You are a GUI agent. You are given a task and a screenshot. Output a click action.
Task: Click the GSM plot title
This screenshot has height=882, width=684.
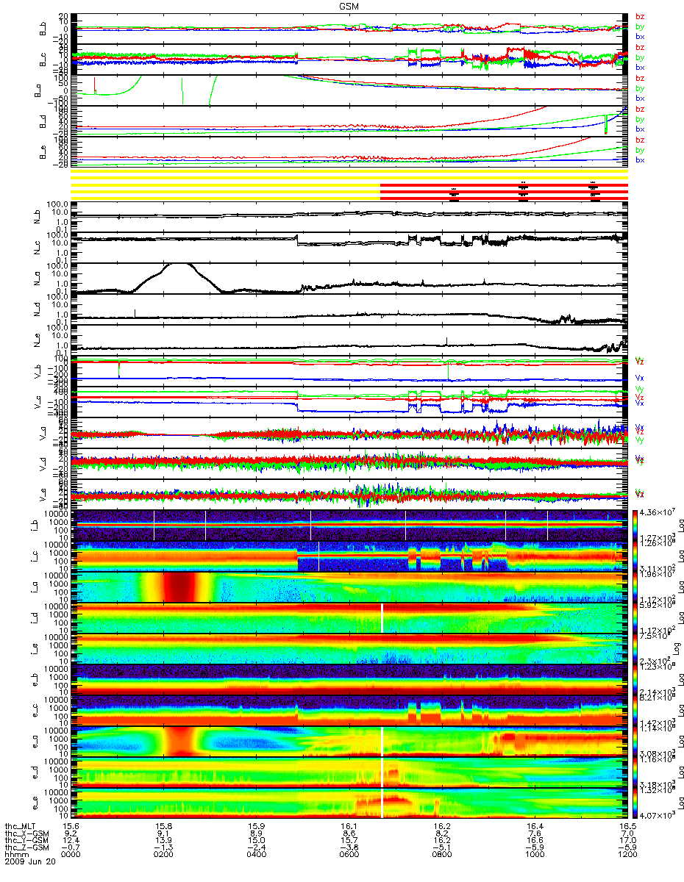pyautogui.click(x=349, y=6)
